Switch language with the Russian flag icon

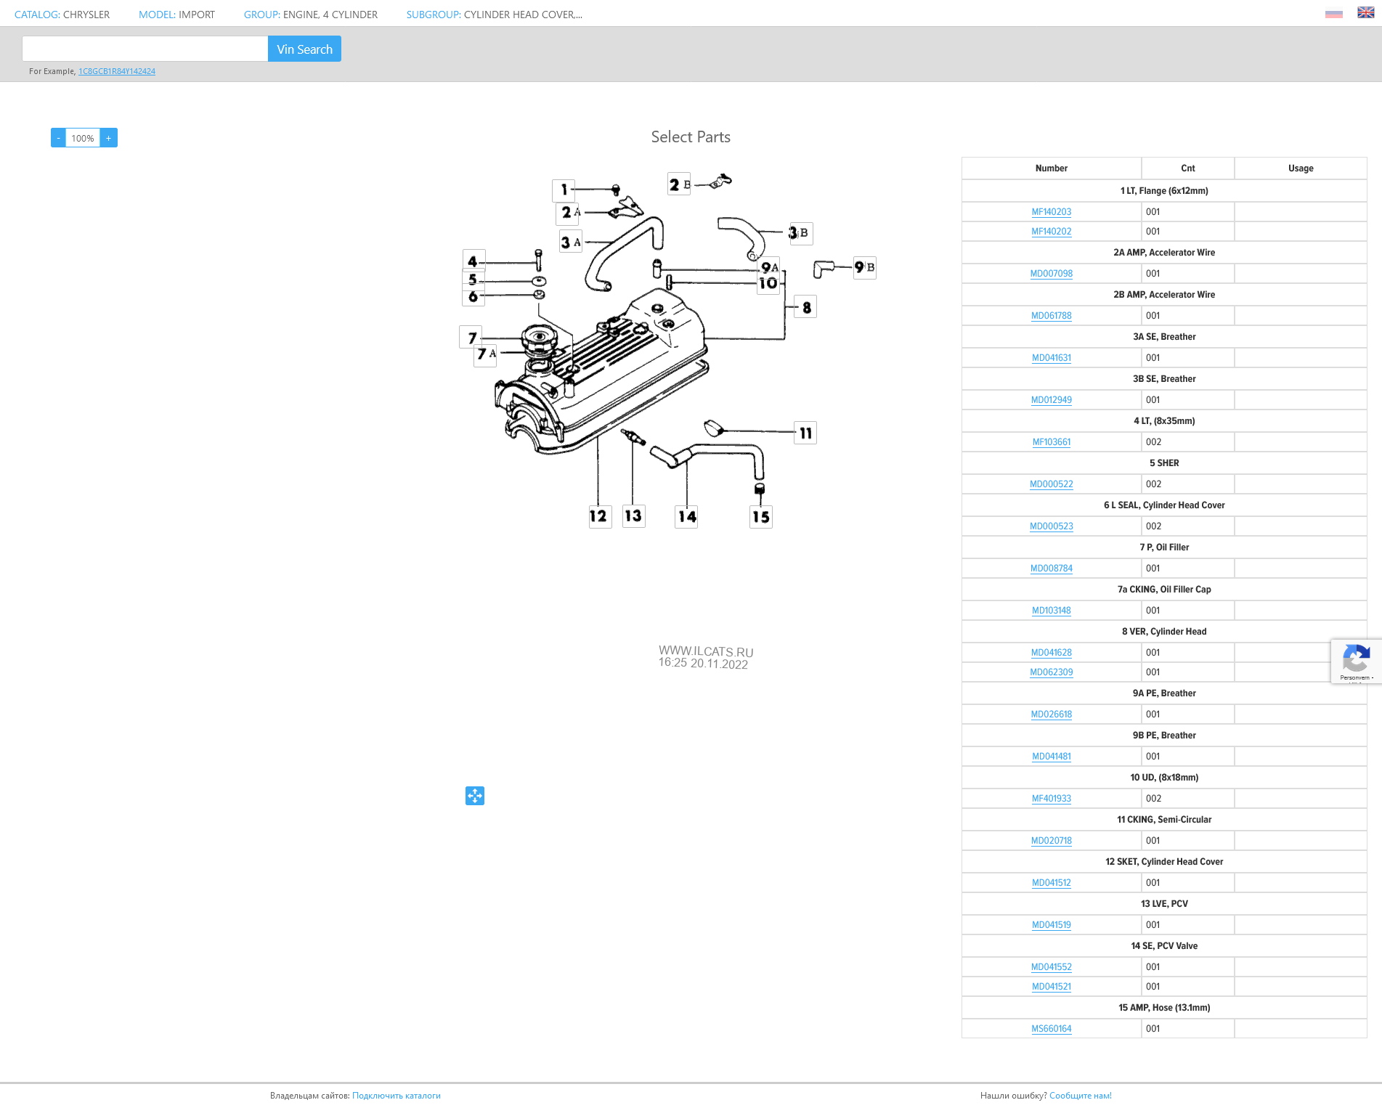coord(1333,14)
